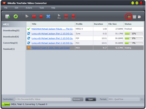This screenshot has width=146, height=109.
Task: Click the converting icon on the PS3 row
Action: point(29,43)
